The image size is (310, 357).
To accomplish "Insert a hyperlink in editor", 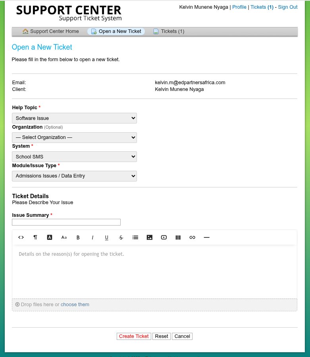I will tap(193, 237).
